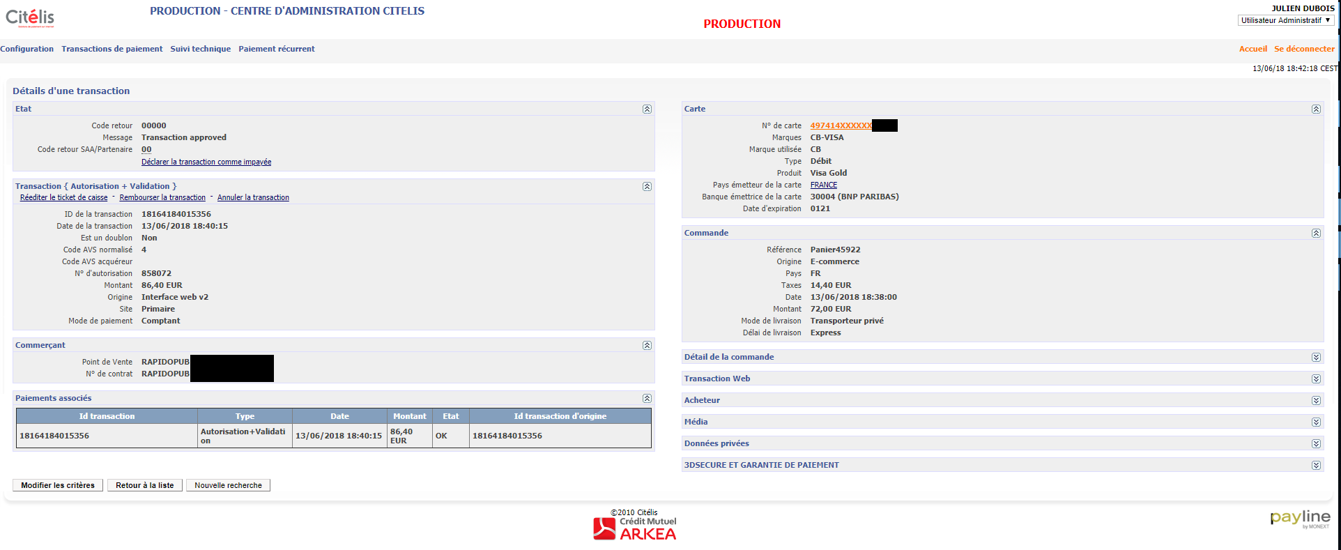Click the Montant column header

tap(410, 416)
